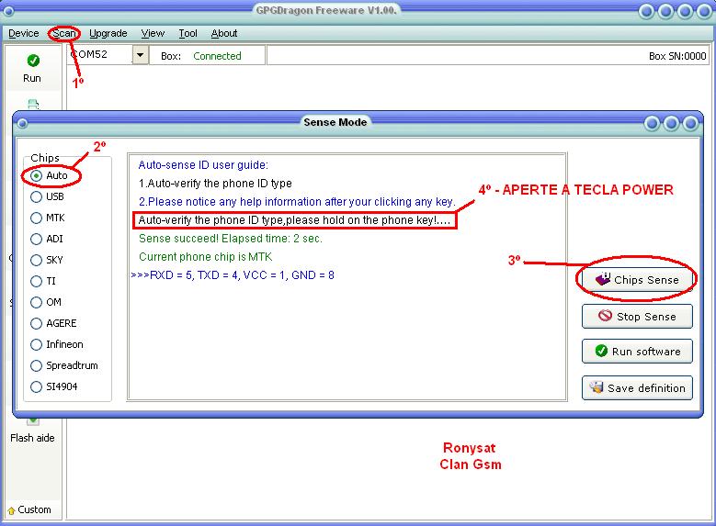Select the Auto chip radio button
The height and width of the screenshot is (526, 716).
coord(36,175)
